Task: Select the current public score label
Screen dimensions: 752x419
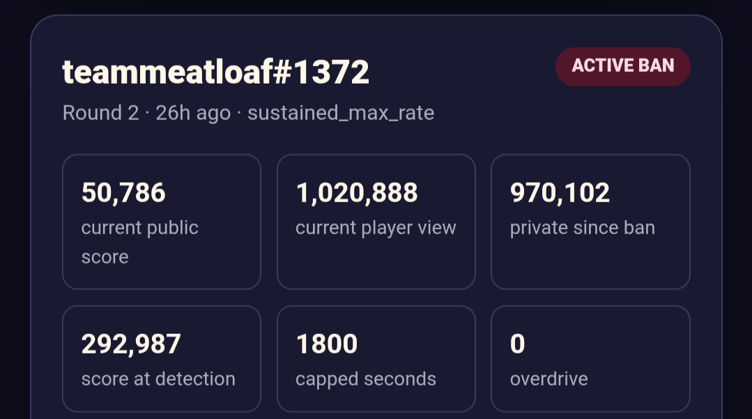Action: tap(139, 243)
